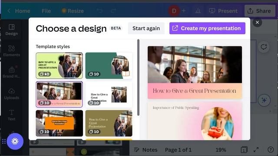Open the Text panel in sidebar
The height and width of the screenshot is (156, 278).
[12, 115]
